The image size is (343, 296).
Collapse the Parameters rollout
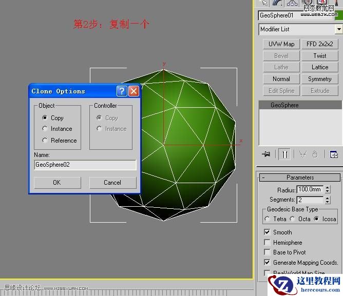coord(300,177)
